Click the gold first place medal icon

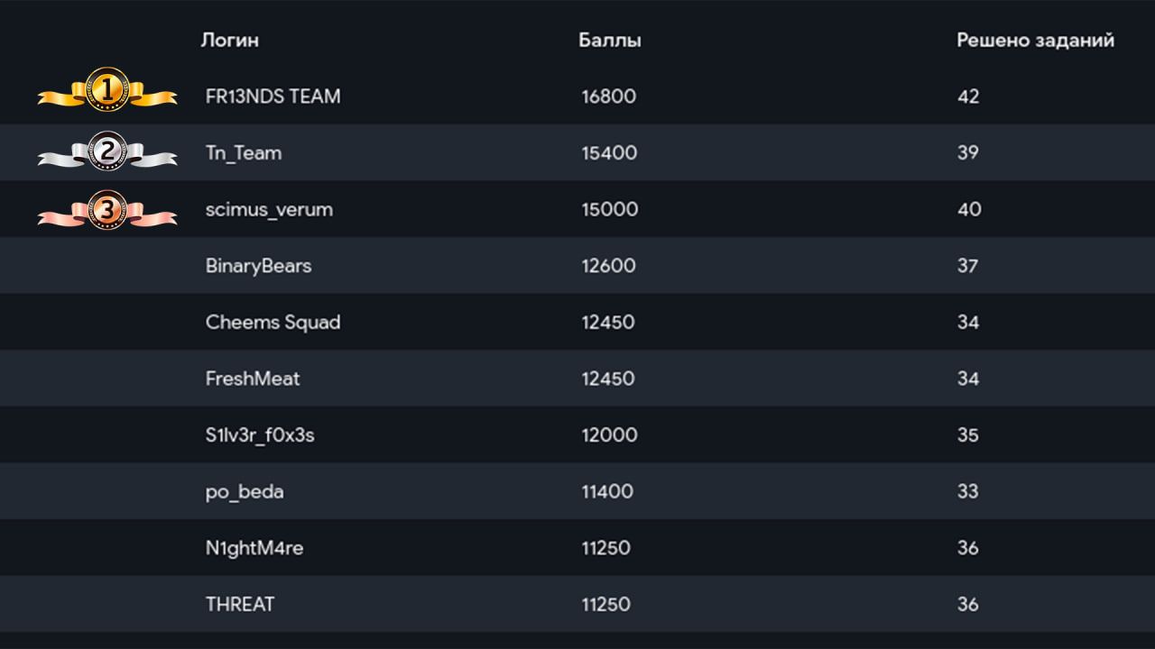pos(107,90)
